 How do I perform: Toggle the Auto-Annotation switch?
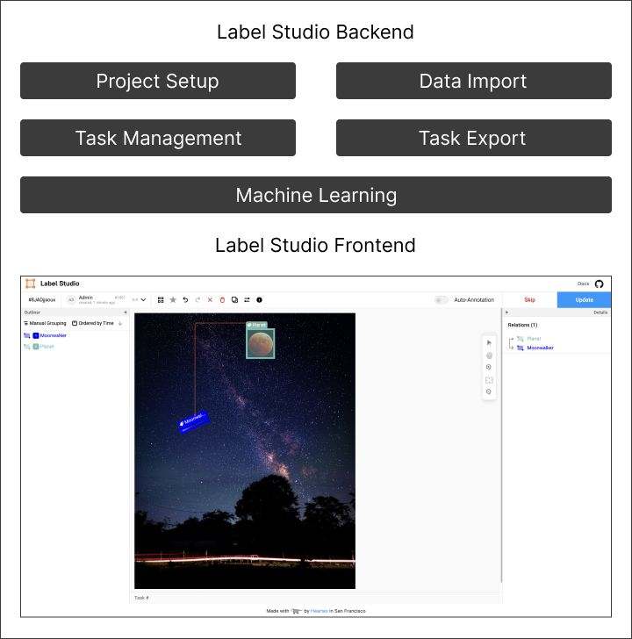click(x=442, y=300)
